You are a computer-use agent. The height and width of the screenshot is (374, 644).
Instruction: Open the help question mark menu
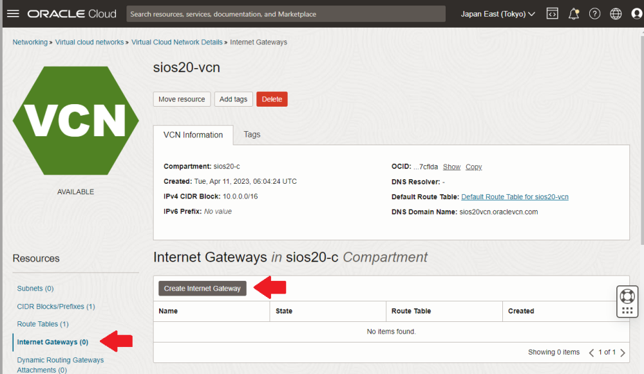pos(594,14)
